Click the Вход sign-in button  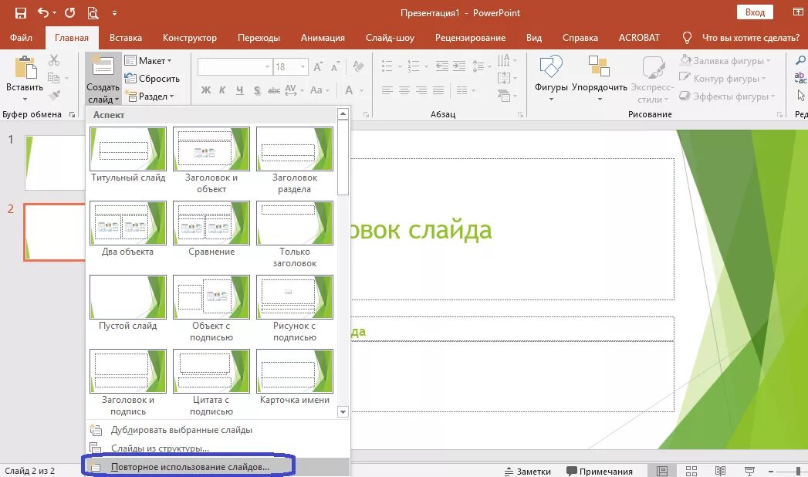tap(755, 12)
